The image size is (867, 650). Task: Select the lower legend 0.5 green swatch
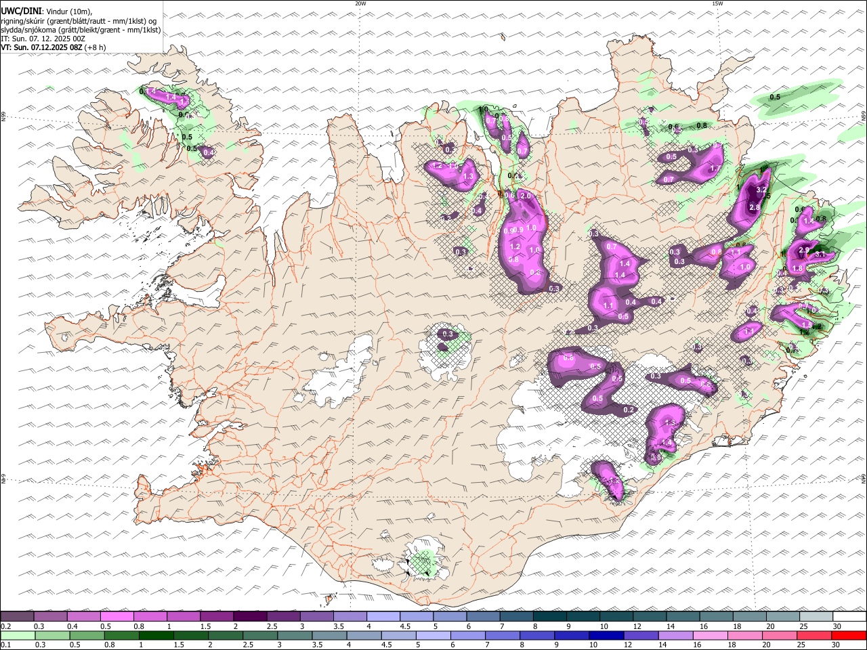pos(87,636)
